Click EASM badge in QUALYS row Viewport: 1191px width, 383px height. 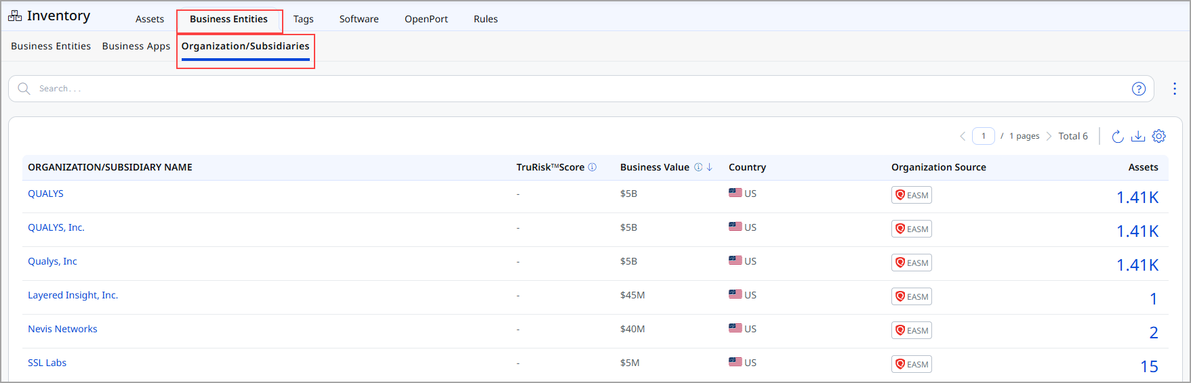tap(911, 195)
